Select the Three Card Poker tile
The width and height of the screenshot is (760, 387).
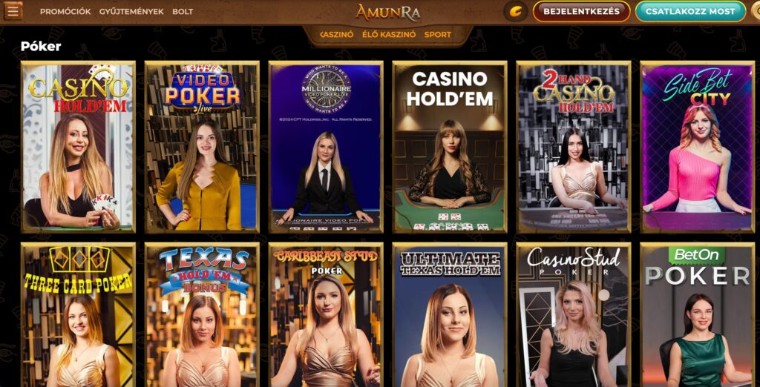pos(78,315)
